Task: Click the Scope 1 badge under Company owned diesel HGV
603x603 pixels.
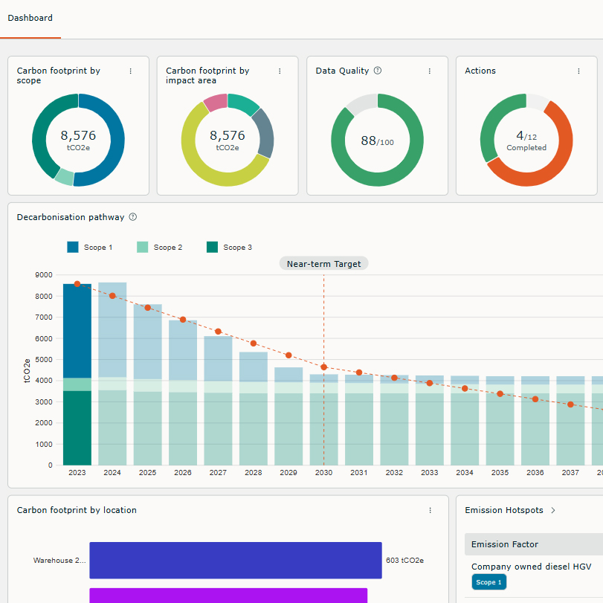Action: tap(488, 582)
